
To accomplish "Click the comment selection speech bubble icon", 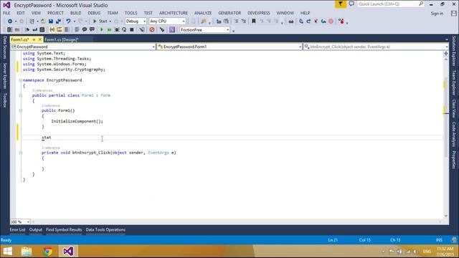I will [85, 29].
